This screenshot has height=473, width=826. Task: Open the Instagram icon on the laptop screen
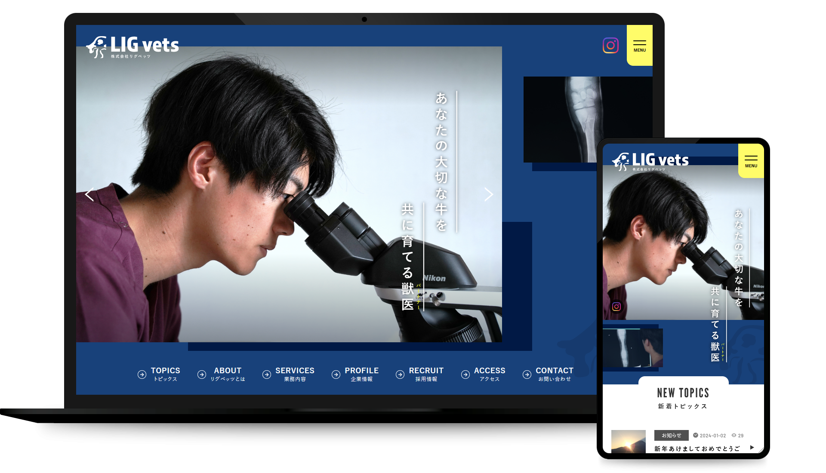click(x=610, y=46)
